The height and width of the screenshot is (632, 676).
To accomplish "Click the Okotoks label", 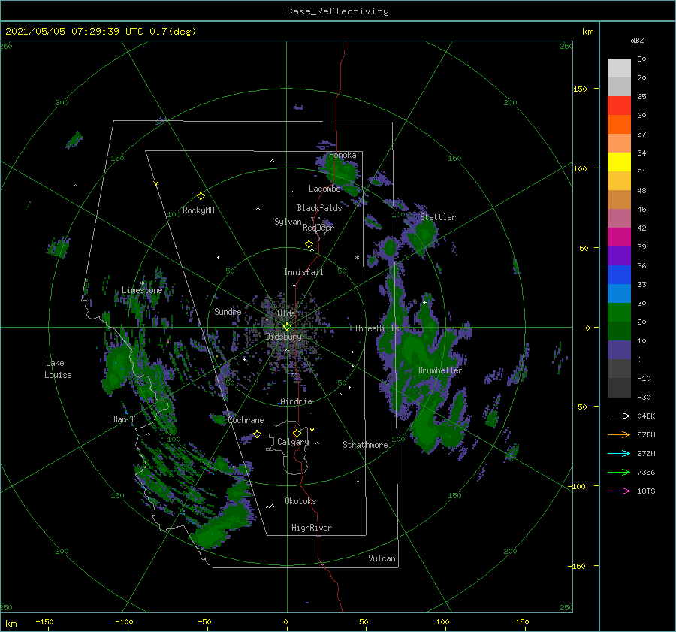I will point(300,501).
